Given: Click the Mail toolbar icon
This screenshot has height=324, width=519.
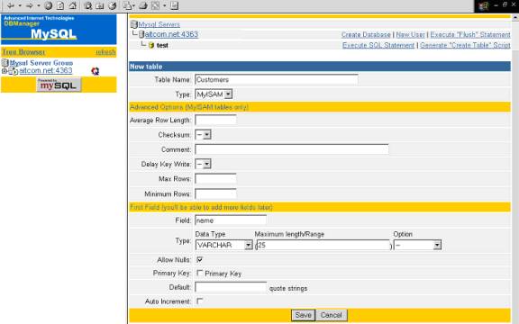Looking at the screenshot, I should tap(127, 5).
